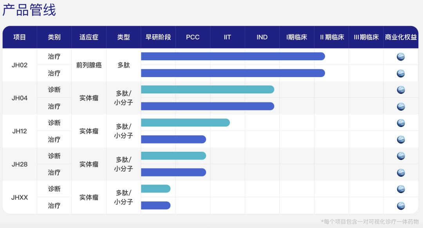Click the JH04 诊断 teal progress bar
423x228 pixels.
(x=207, y=90)
